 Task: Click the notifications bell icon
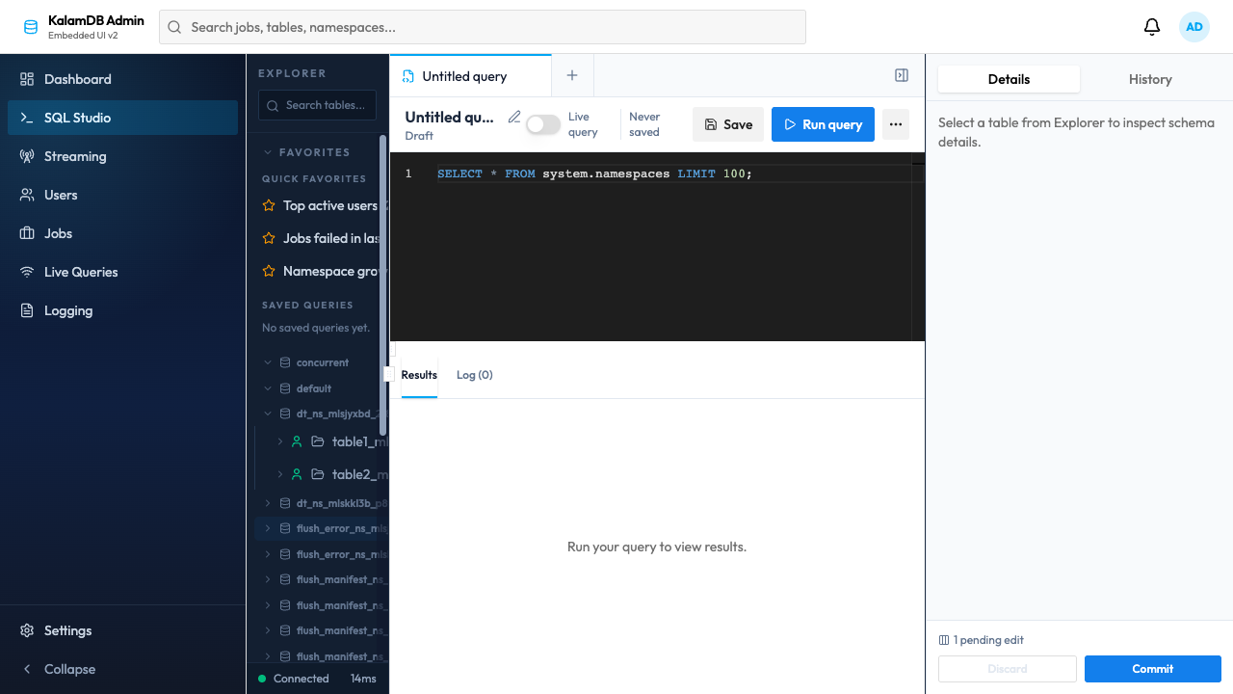(1151, 27)
